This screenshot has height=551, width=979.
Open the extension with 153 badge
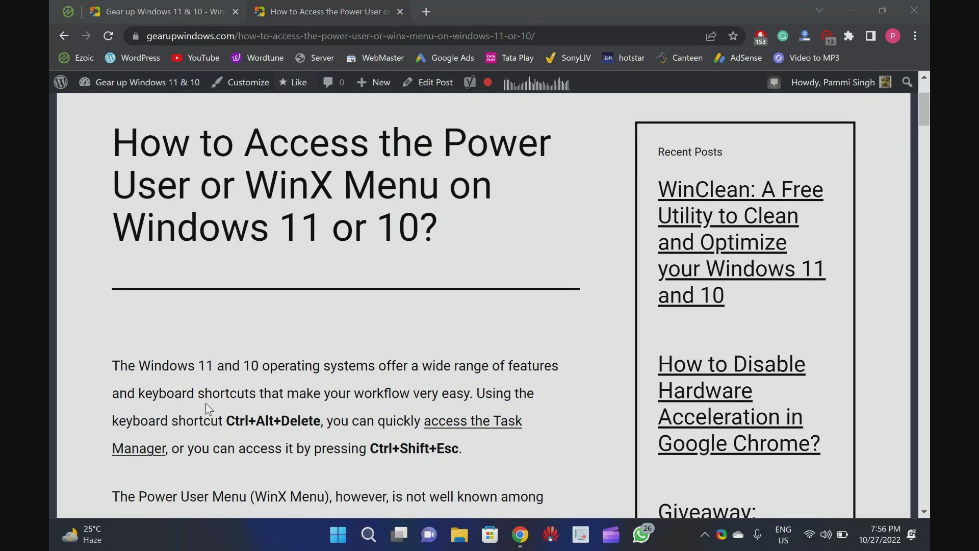[760, 37]
